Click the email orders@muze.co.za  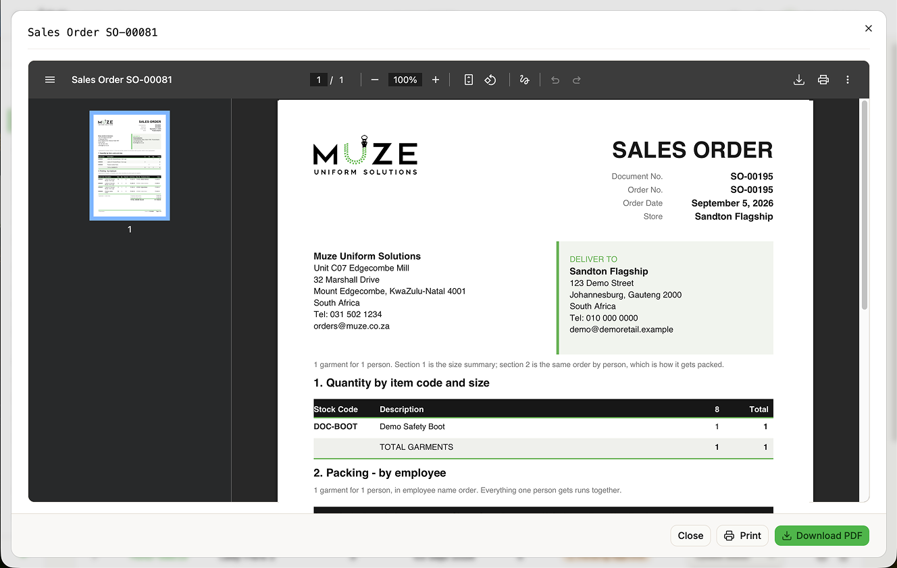(x=351, y=326)
